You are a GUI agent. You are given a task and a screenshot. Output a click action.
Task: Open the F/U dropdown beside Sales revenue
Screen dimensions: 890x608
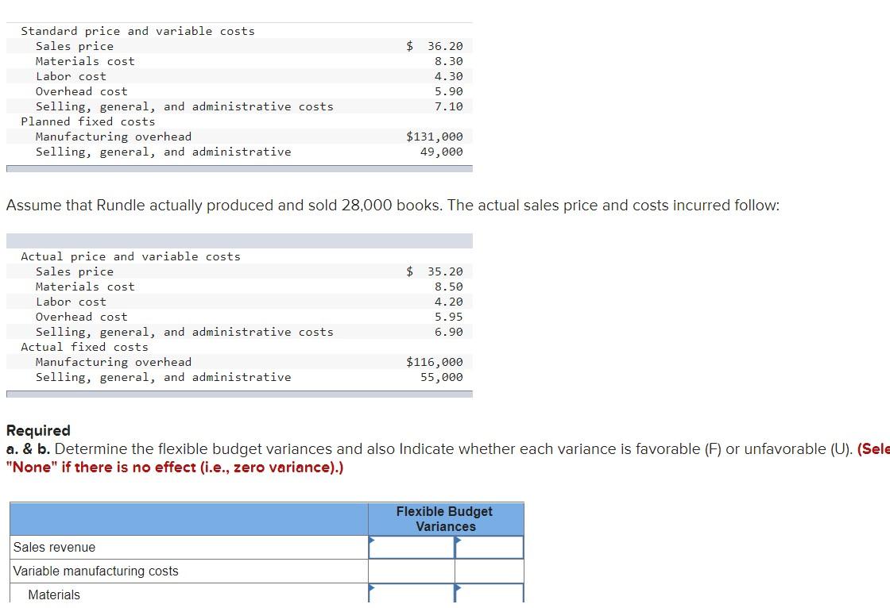point(488,547)
